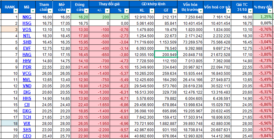This screenshot has width=274, height=139.
Task: Open the GT column filter dropdown
Action: pyautogui.click(x=174, y=11)
